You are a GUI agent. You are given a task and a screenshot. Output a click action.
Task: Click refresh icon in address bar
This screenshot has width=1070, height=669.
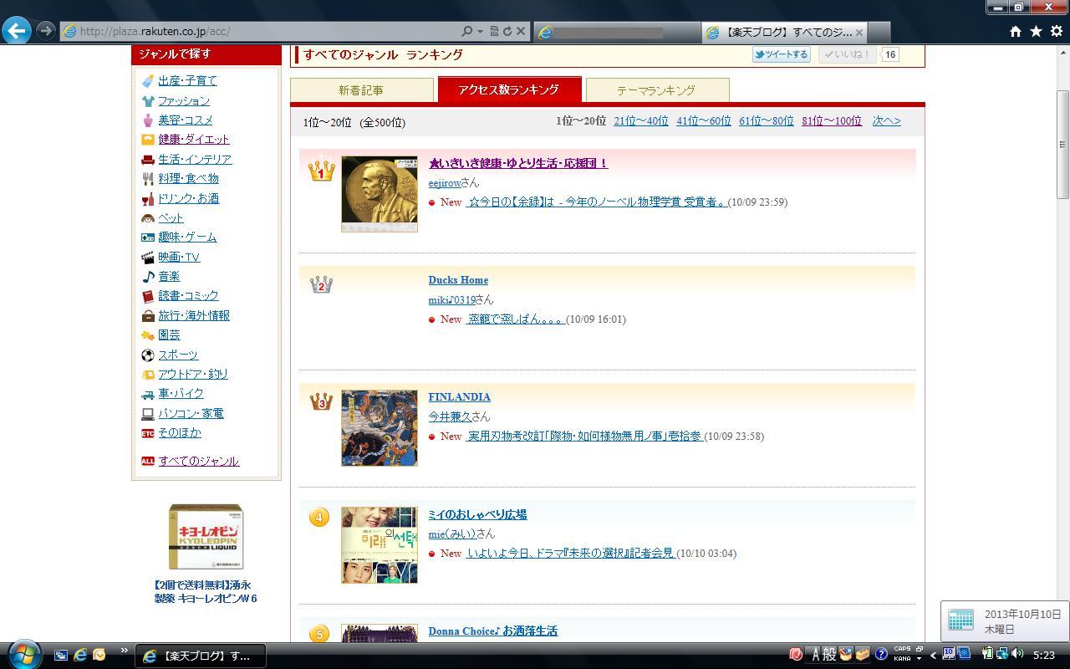[x=507, y=31]
